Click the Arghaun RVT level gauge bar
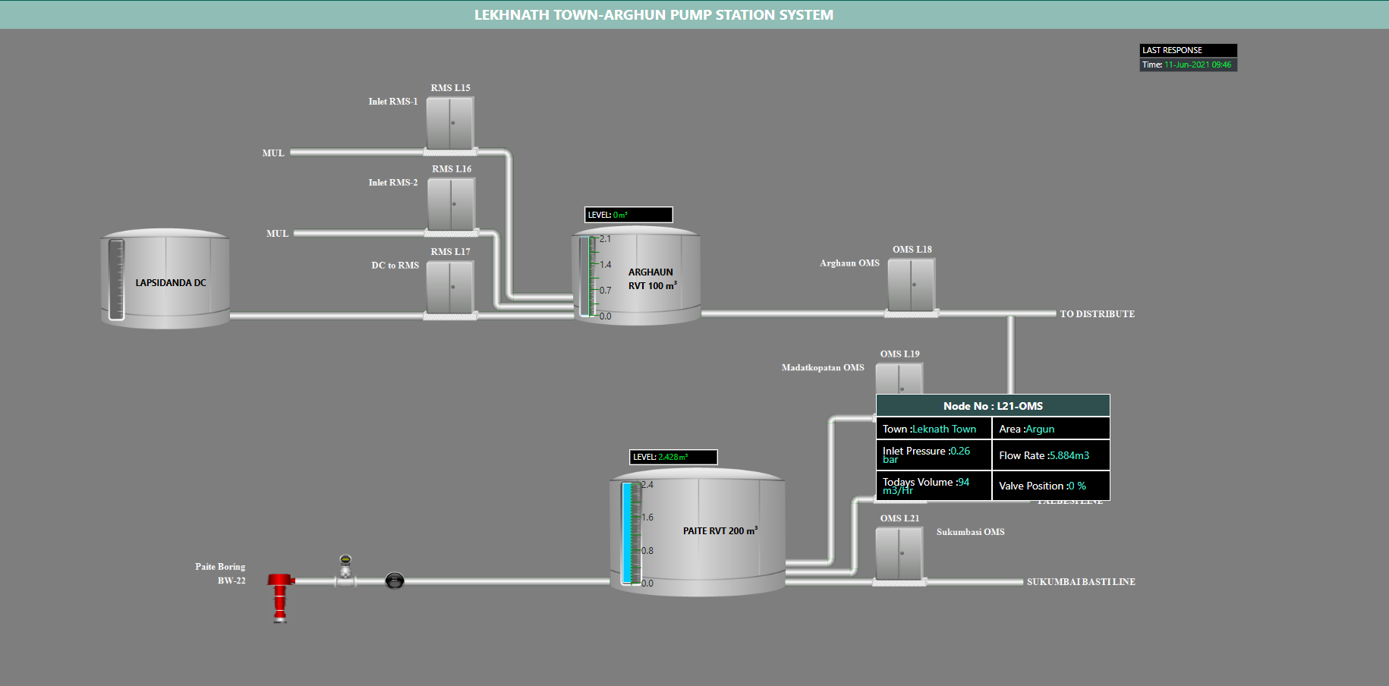The image size is (1389, 686). [x=587, y=277]
